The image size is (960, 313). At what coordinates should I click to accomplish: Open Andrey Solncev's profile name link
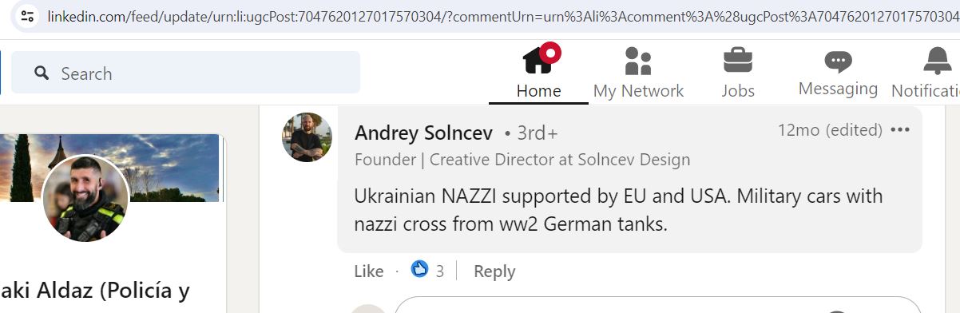[x=423, y=133]
